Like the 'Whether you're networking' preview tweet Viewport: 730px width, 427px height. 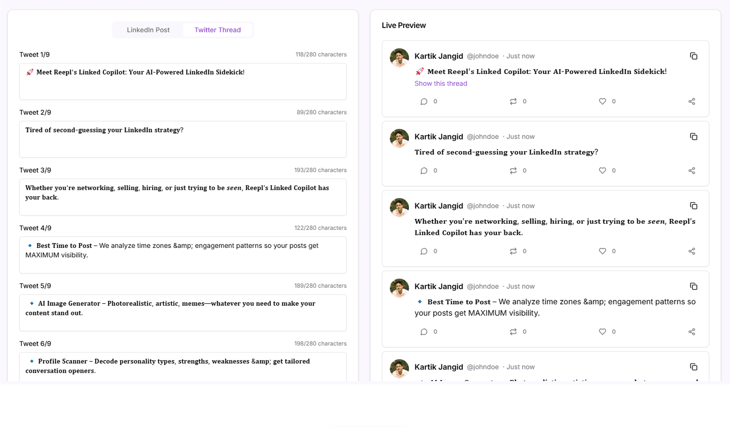(602, 251)
